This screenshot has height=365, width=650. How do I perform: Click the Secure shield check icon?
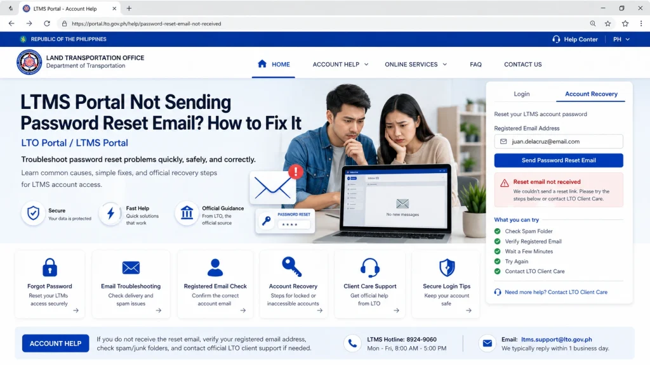click(33, 214)
